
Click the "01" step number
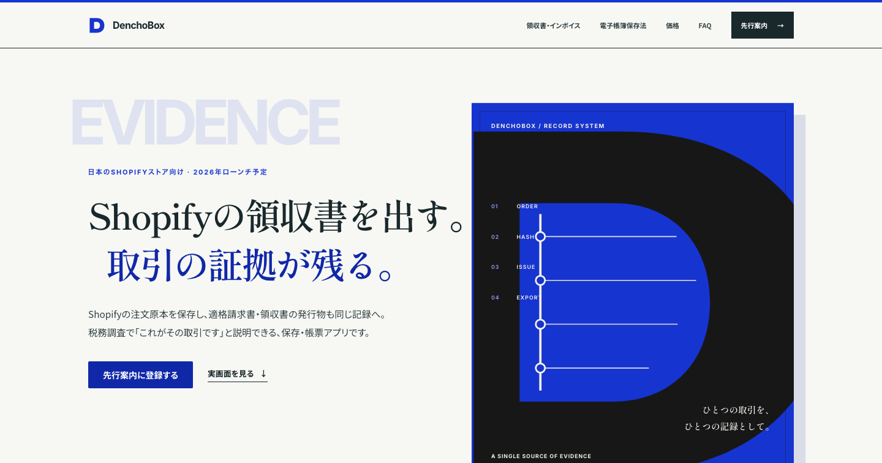tap(495, 206)
